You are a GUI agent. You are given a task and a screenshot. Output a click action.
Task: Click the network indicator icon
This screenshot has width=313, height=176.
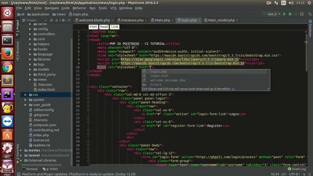276,3
